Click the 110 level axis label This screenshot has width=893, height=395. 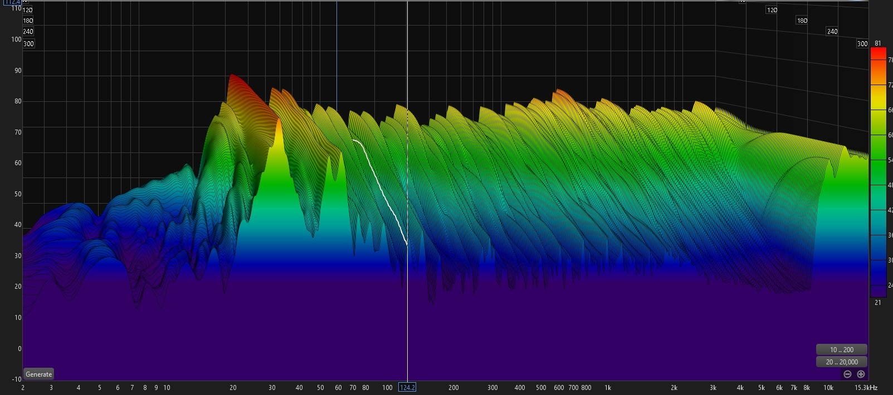16,8
